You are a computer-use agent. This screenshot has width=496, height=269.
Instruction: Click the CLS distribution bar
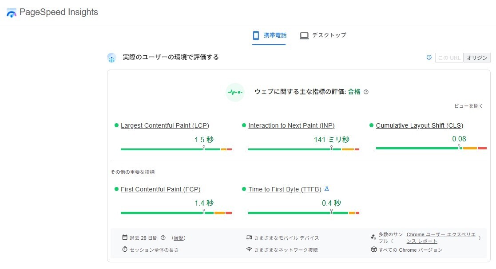[431, 148]
